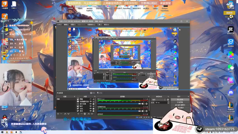The image size is (238, 134).
Task: Open the 麦克风/Aux channel gear settings
Action: 146,104
